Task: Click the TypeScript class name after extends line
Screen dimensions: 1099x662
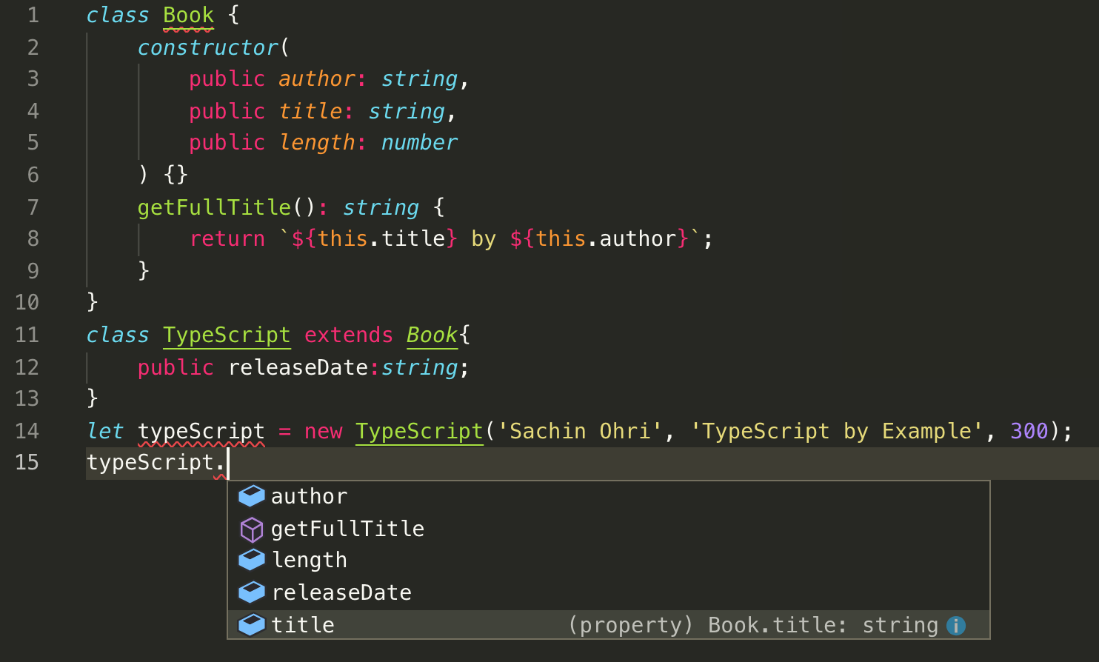Action: tap(227, 335)
